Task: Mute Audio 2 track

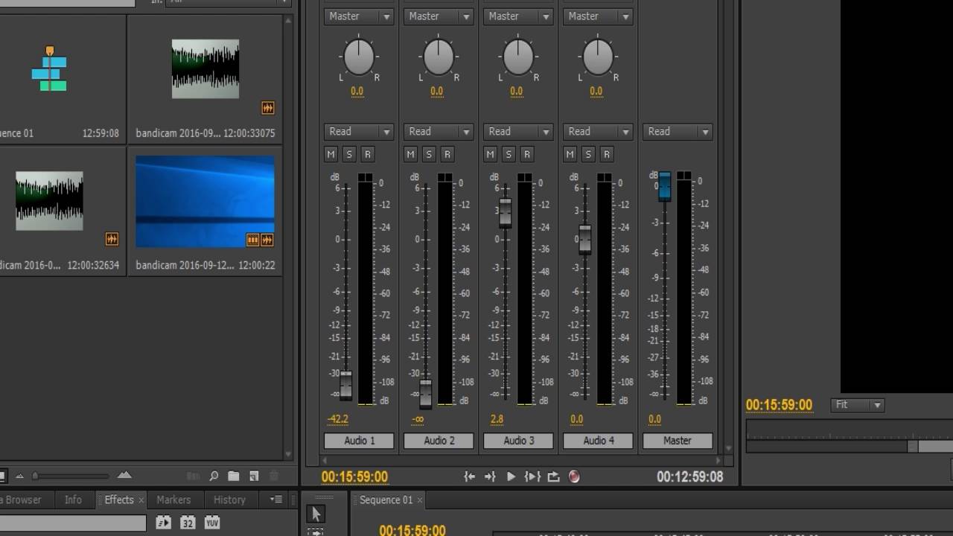Action: [411, 154]
